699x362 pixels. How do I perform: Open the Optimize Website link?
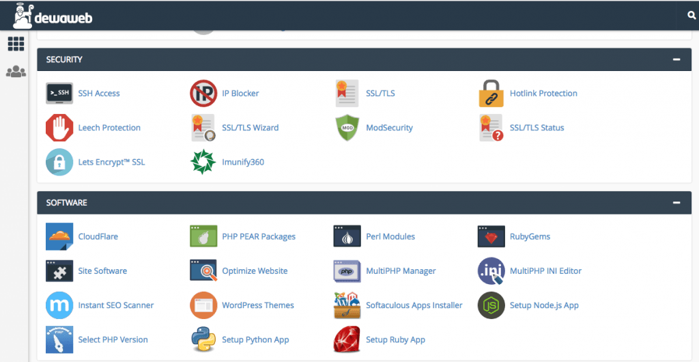pyautogui.click(x=255, y=270)
